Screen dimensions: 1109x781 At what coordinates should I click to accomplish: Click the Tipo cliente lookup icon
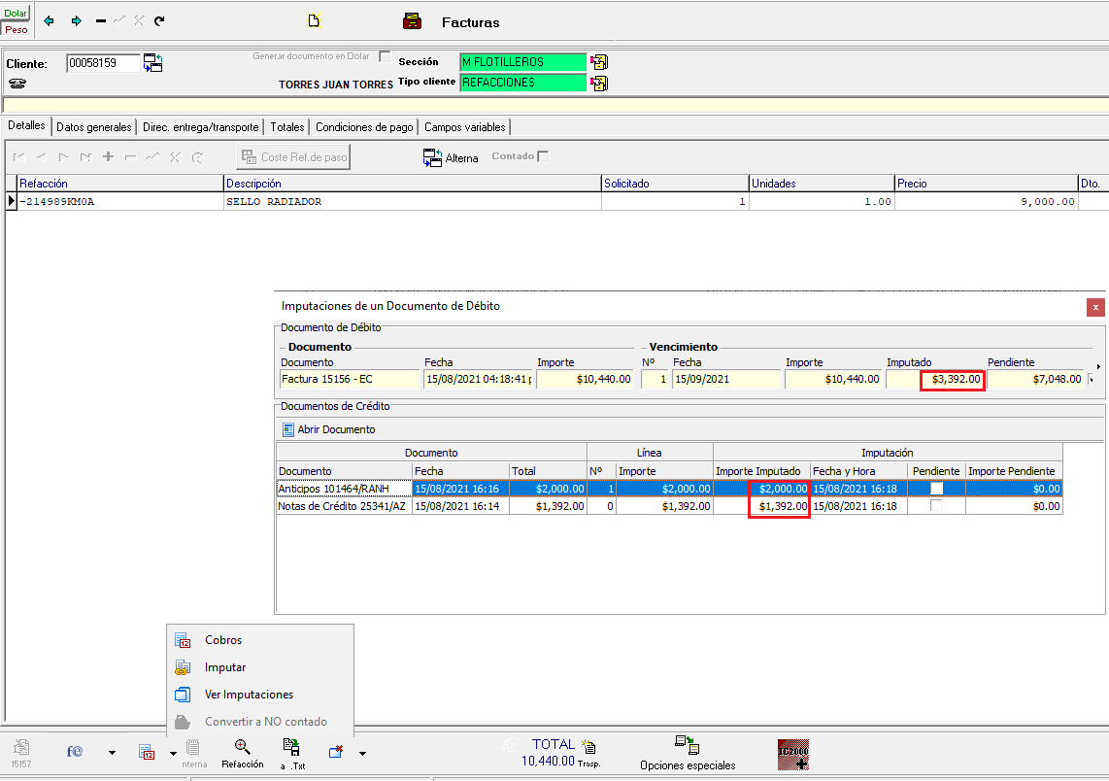pyautogui.click(x=599, y=84)
